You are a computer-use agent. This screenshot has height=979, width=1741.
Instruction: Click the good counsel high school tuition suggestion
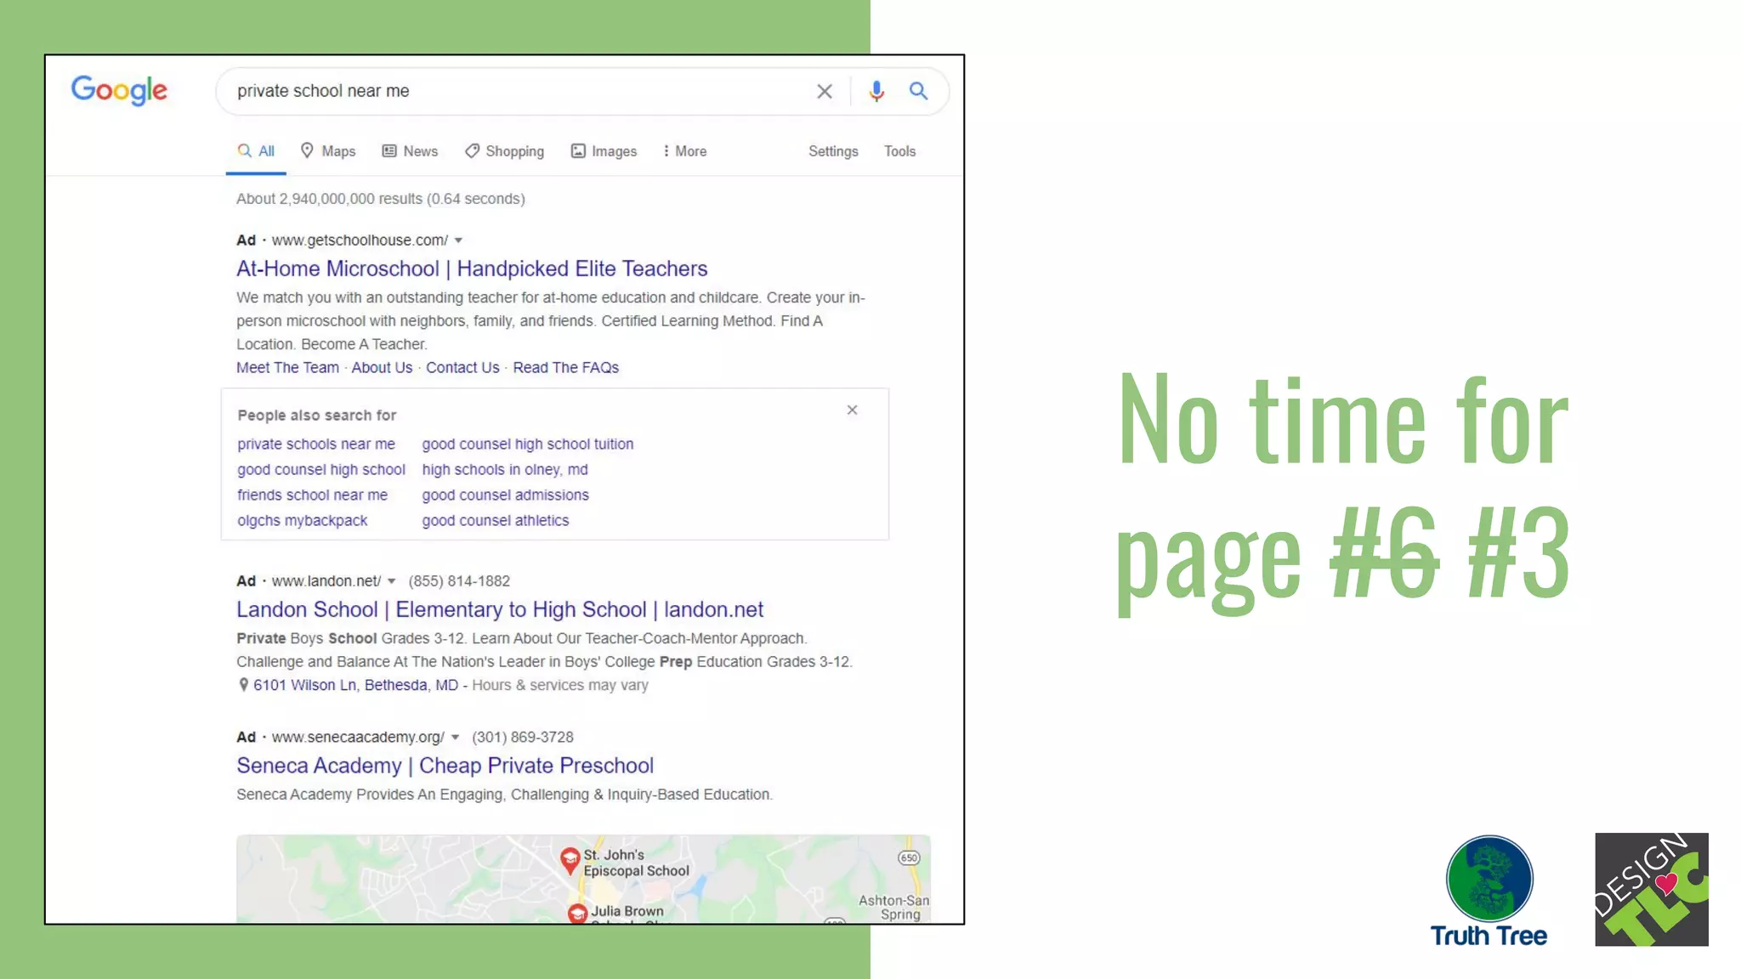click(x=527, y=444)
